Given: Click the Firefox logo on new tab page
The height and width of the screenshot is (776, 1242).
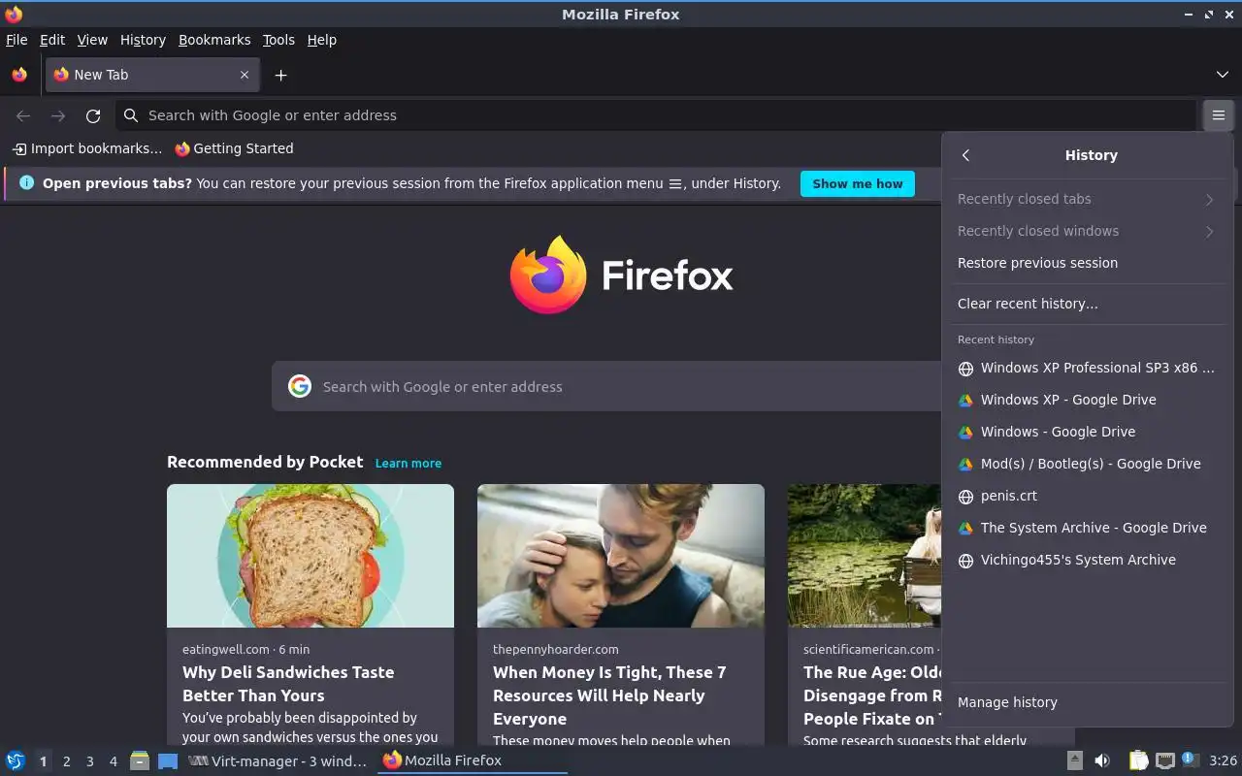Looking at the screenshot, I should [x=621, y=275].
